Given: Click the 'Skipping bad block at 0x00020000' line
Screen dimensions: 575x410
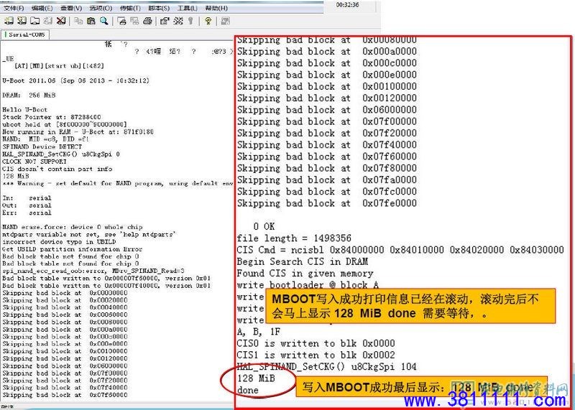Looking at the screenshot, I should pos(65,300).
